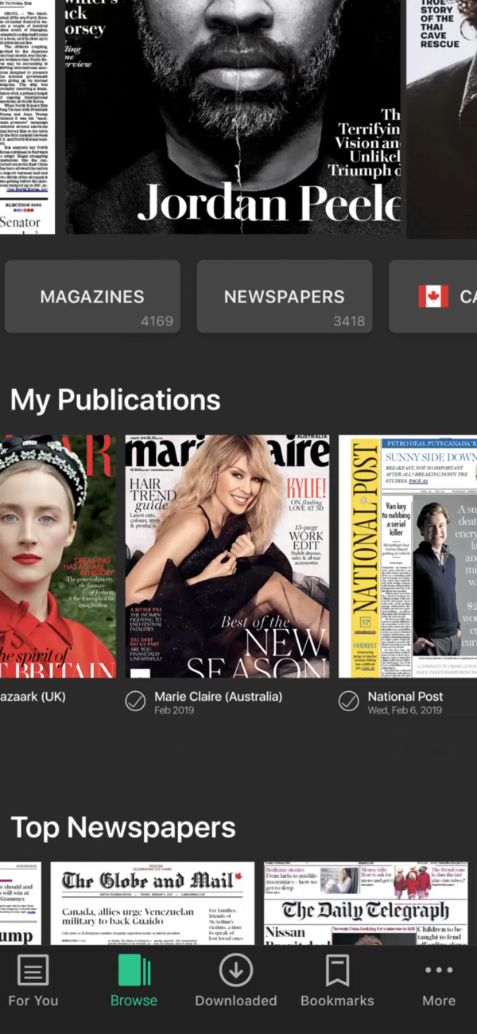
Task: Tap the newspaper count 3418
Action: [x=349, y=321]
